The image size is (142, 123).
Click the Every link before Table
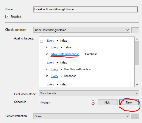(54, 47)
